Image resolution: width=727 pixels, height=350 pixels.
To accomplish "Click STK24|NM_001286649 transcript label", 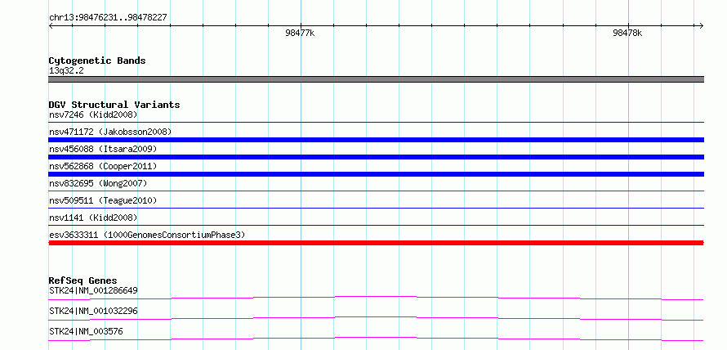I will 93,290.
